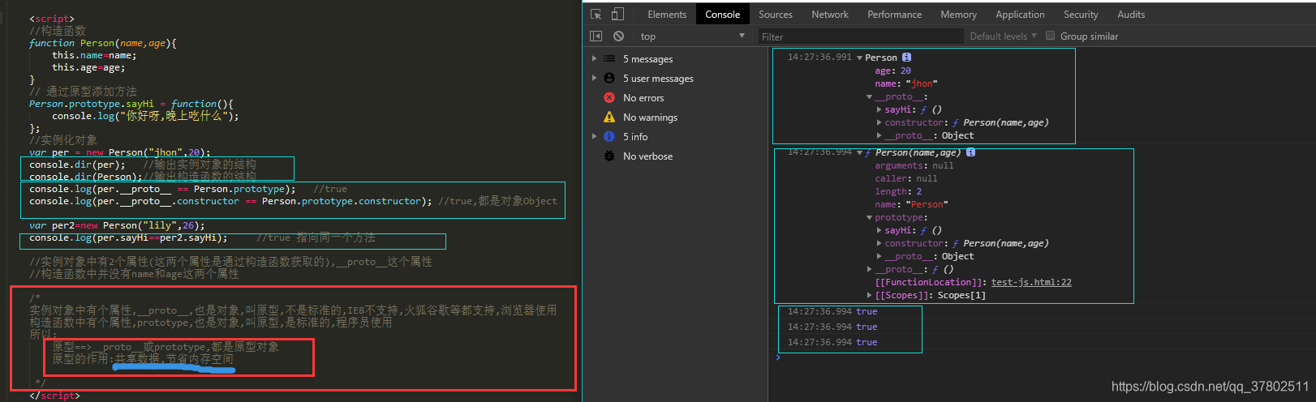Click the length: 2 property
The image size is (1316, 402).
(898, 192)
